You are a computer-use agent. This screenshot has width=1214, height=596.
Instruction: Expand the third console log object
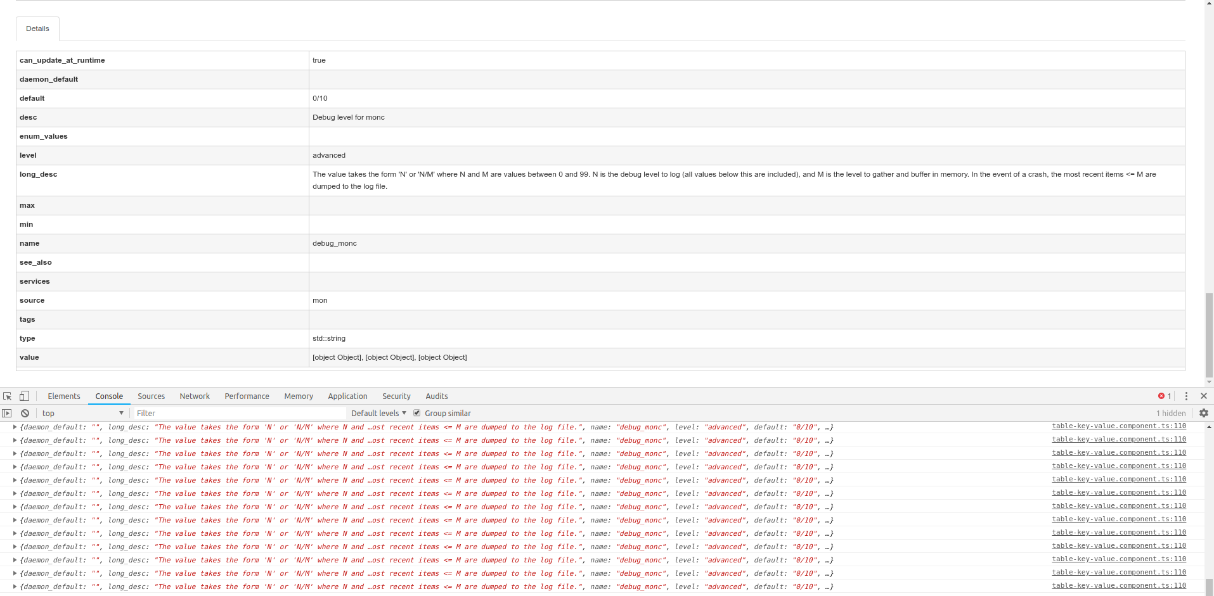click(x=15, y=453)
